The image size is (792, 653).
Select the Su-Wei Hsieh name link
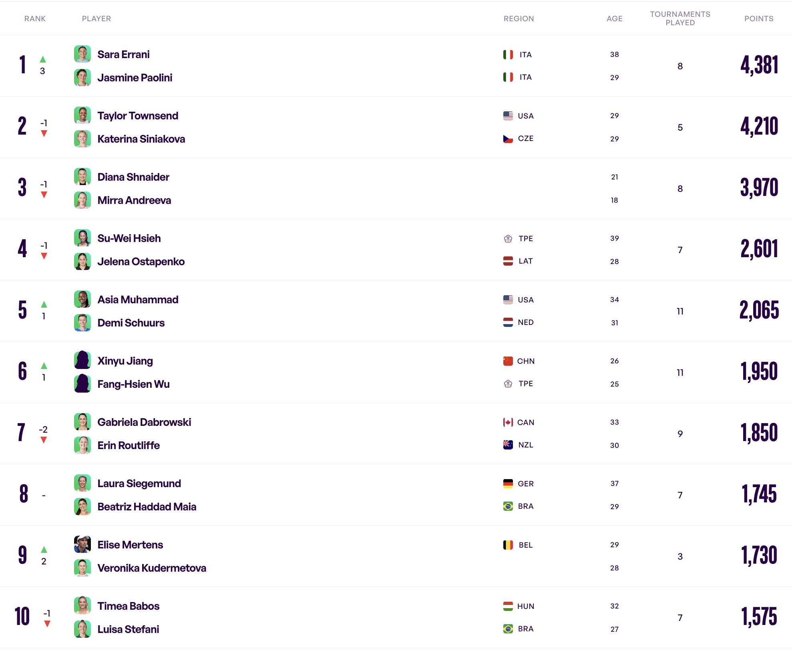(129, 238)
